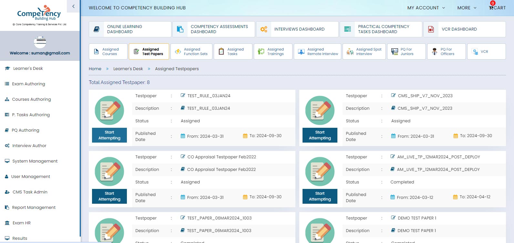Image resolution: width=514 pixels, height=243 pixels.
Task: Click the edit icon beside DEMO TEST PAPER 1
Action: tap(394, 218)
